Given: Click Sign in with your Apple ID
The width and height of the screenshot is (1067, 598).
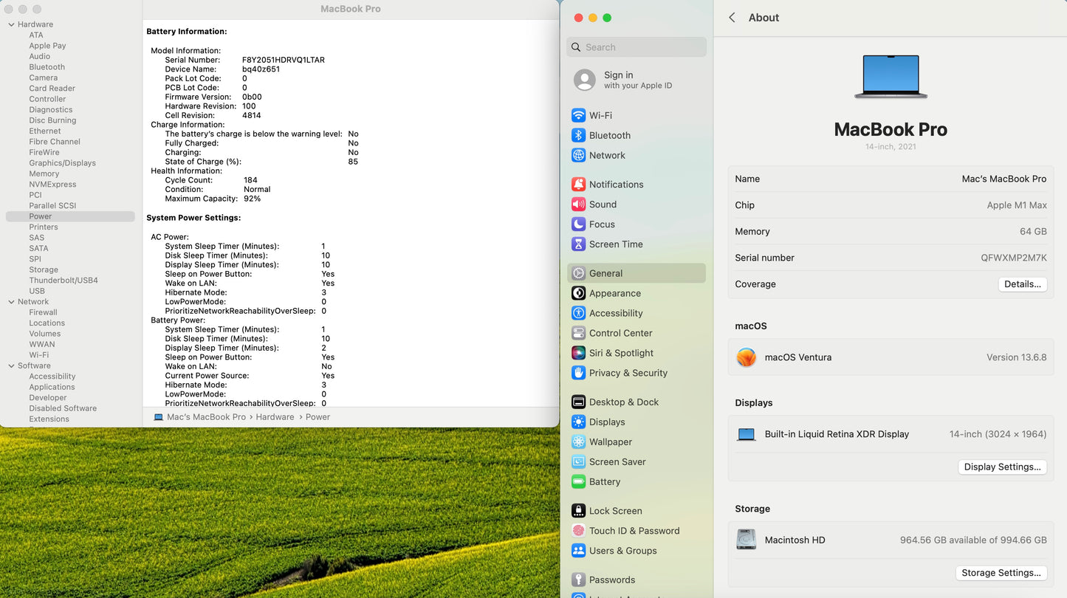Looking at the screenshot, I should tap(638, 80).
